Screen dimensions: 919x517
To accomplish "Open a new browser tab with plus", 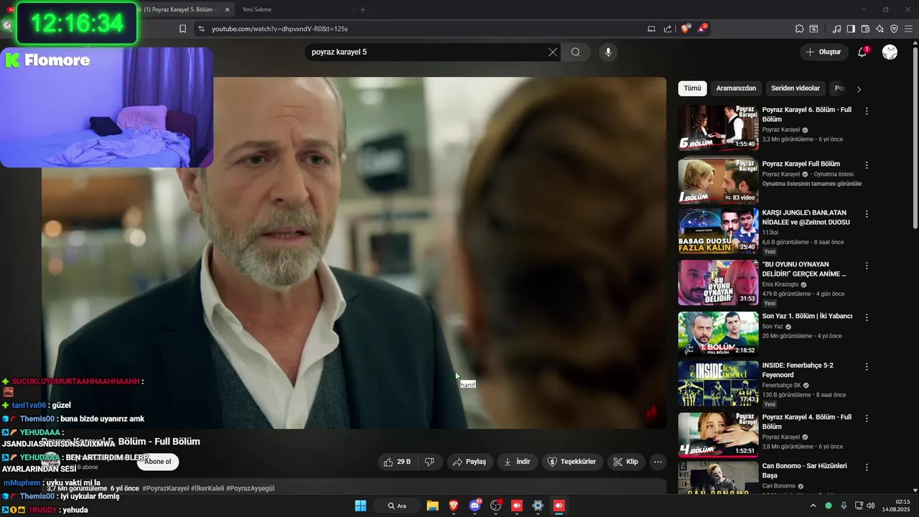I will (x=363, y=9).
